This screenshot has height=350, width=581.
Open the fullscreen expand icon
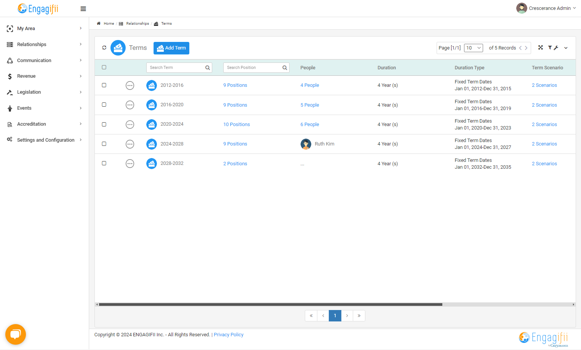540,48
